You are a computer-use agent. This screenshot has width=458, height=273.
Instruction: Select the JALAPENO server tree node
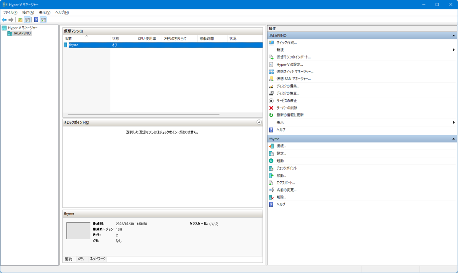(22, 33)
